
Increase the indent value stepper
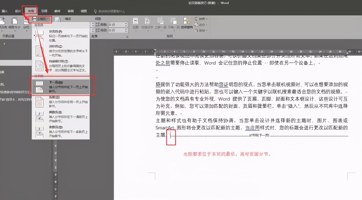126,23
